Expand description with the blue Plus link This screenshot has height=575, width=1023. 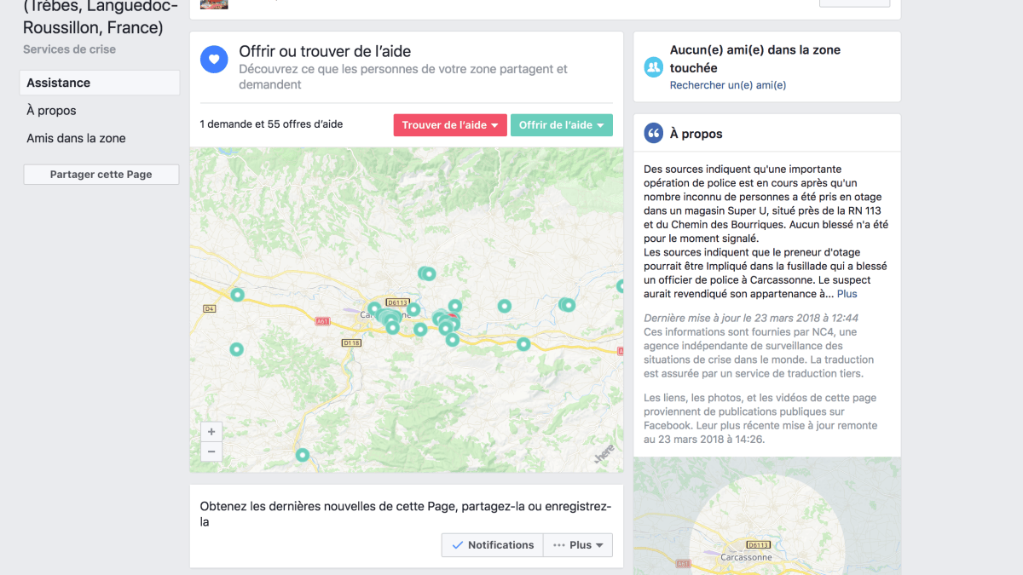847,294
